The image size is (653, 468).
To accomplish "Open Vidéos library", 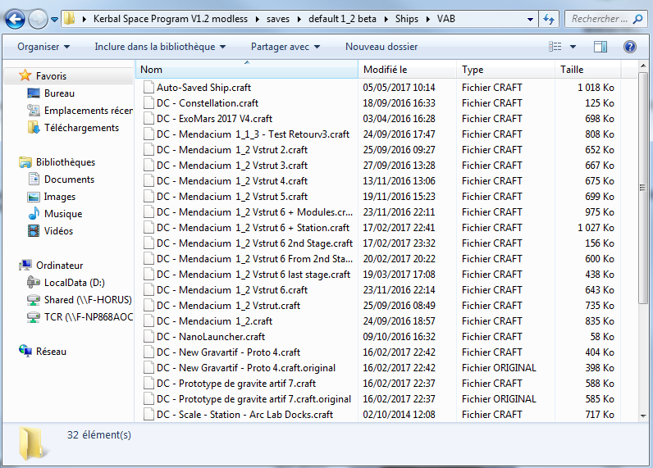I will click(58, 231).
